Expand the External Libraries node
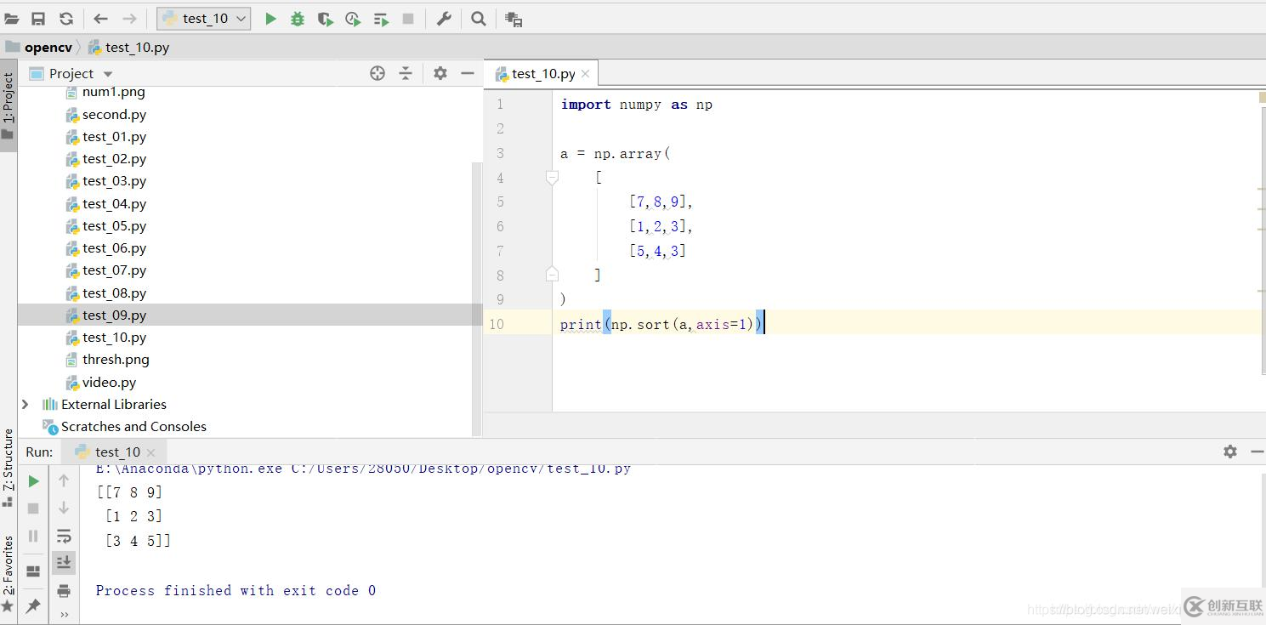 (25, 404)
